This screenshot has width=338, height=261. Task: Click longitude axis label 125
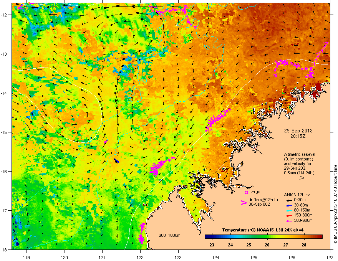click(254, 257)
